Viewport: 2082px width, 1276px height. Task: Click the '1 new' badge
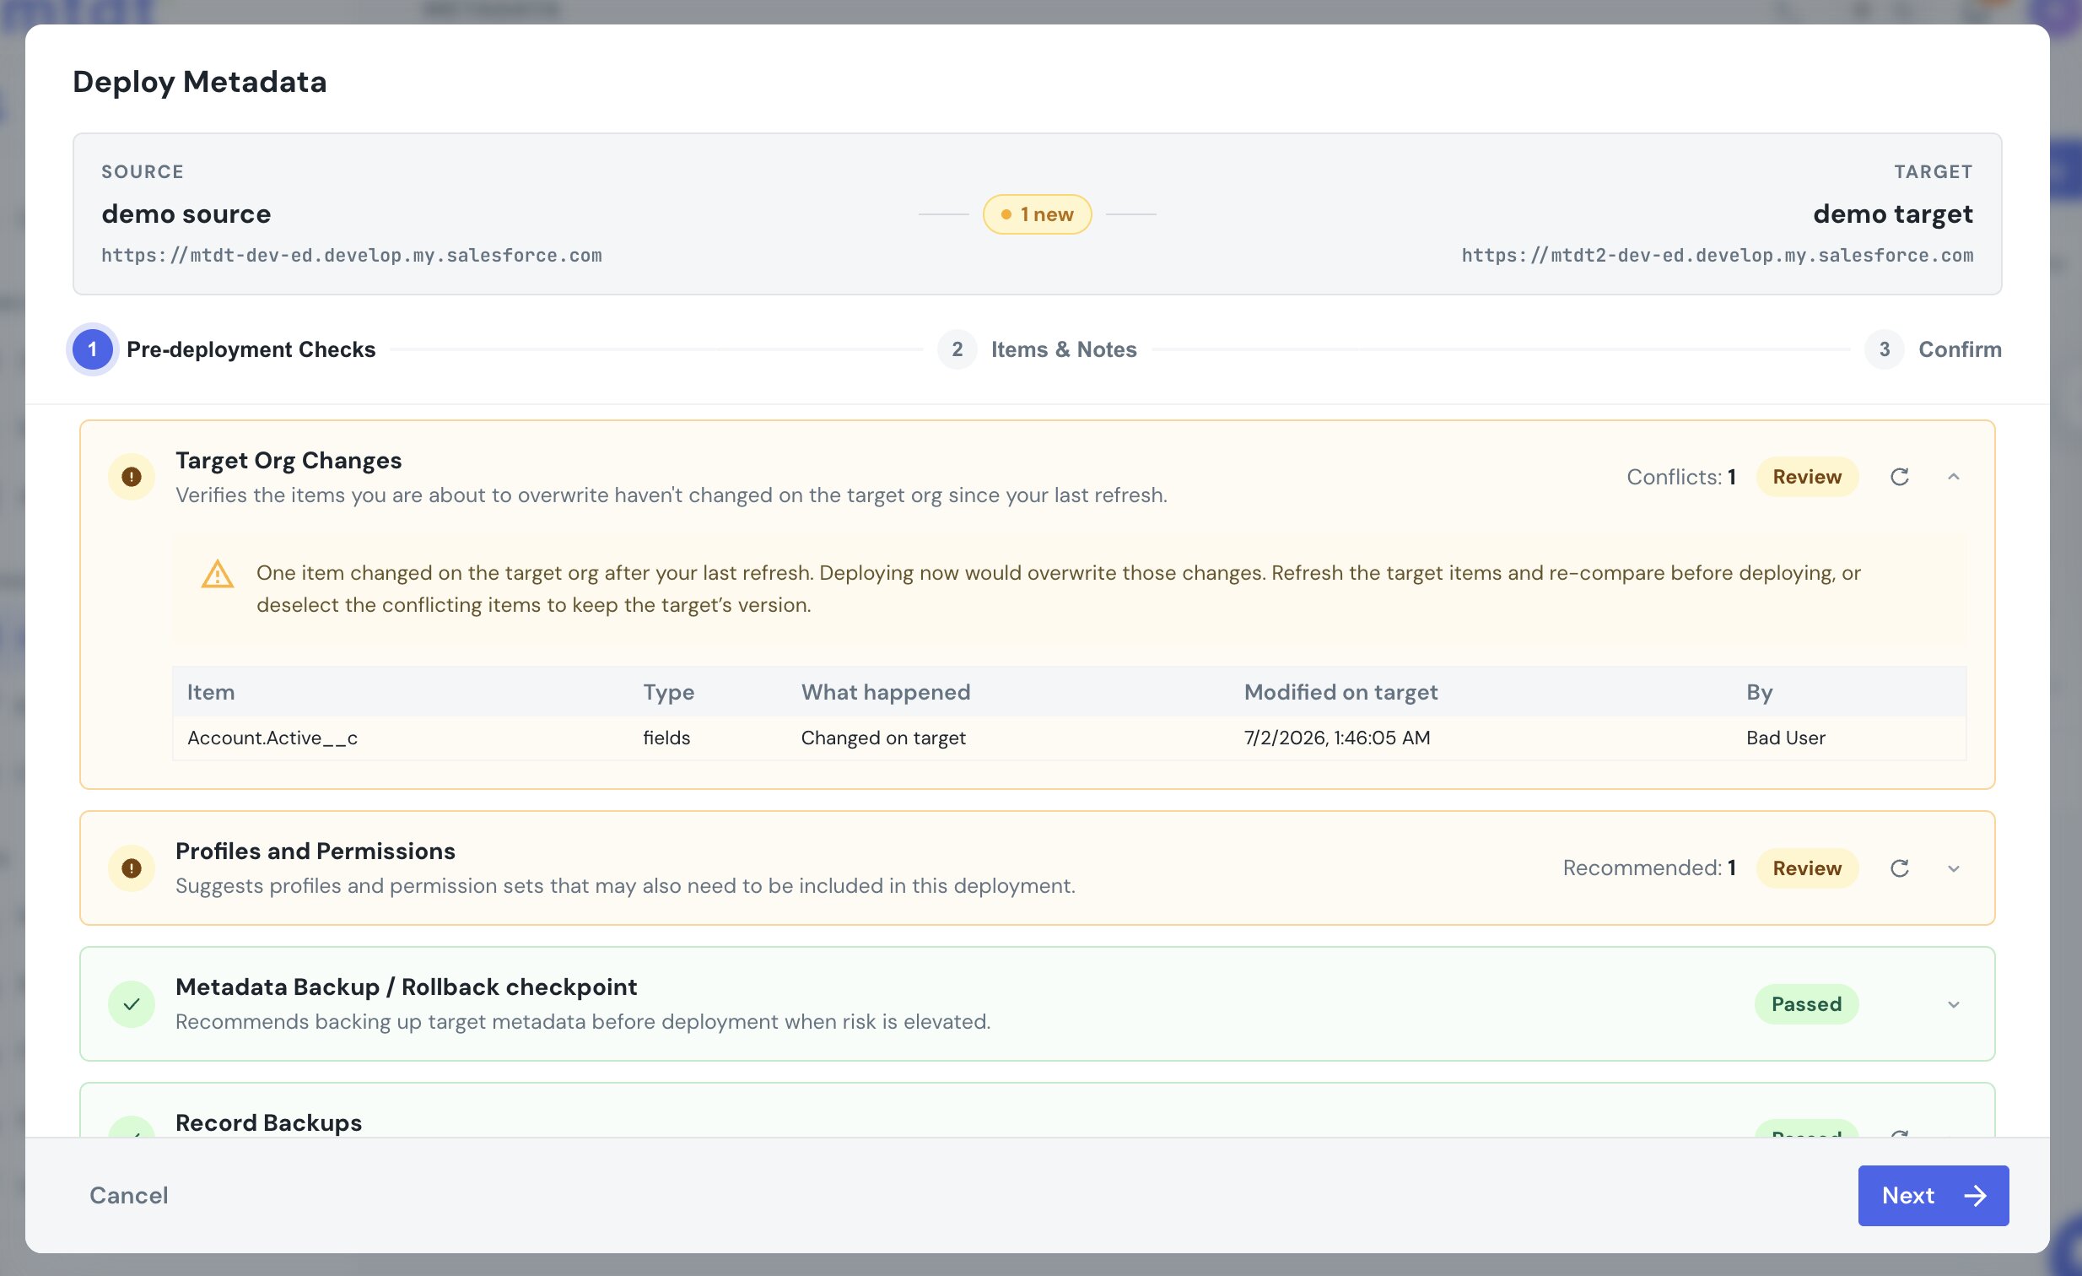click(x=1037, y=214)
